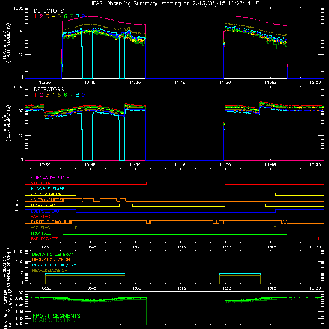The image size is (329, 329).
Task: Click the 0.92 tick on the livetime axis
Action: (19, 318)
